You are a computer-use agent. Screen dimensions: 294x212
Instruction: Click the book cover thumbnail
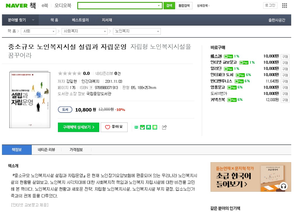coord(29,99)
